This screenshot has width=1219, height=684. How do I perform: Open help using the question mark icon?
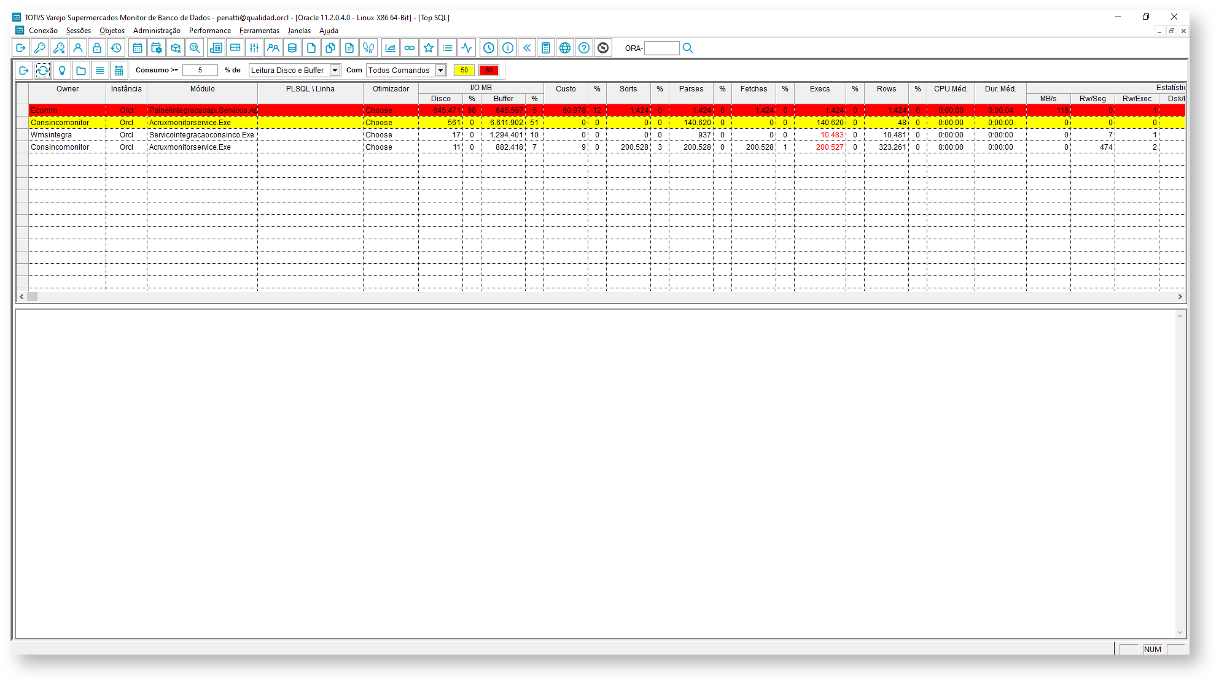tap(584, 48)
